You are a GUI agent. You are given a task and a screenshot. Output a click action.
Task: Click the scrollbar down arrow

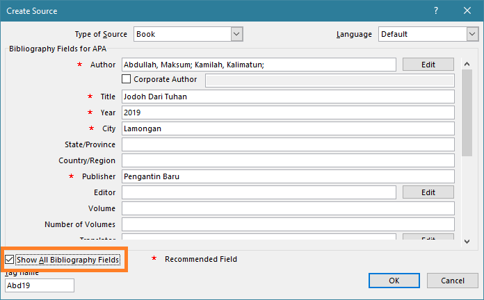[x=467, y=242]
